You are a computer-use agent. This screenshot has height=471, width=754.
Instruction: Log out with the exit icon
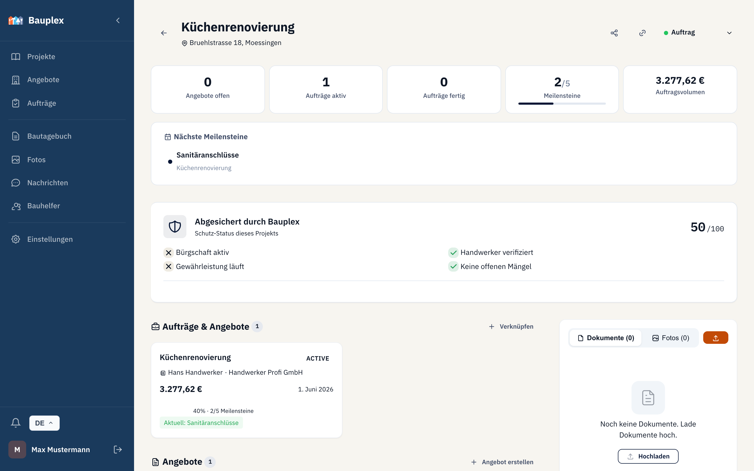(x=118, y=450)
